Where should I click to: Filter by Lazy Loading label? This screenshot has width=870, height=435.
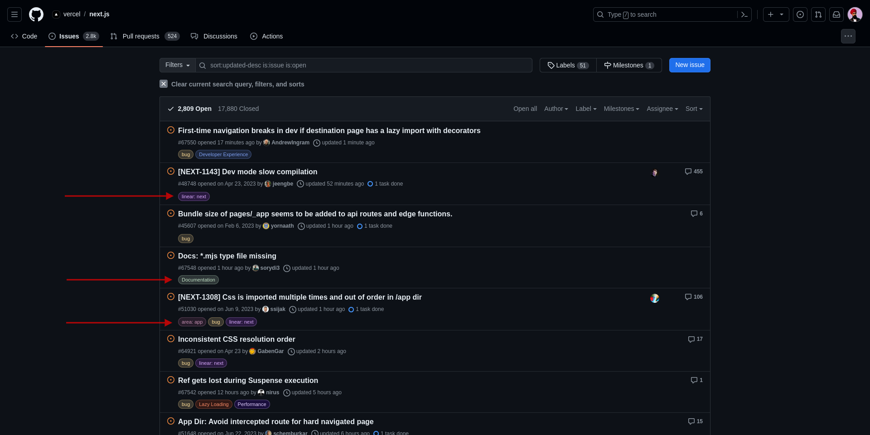214,404
